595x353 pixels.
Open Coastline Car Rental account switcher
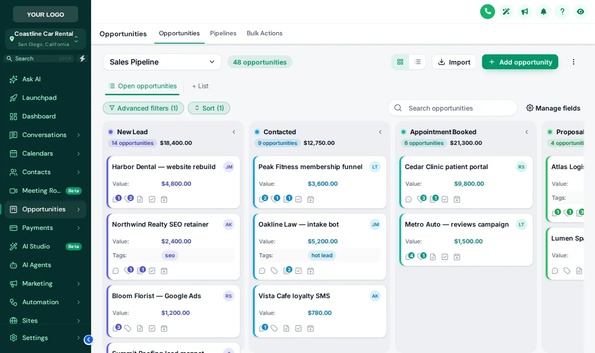(46, 39)
